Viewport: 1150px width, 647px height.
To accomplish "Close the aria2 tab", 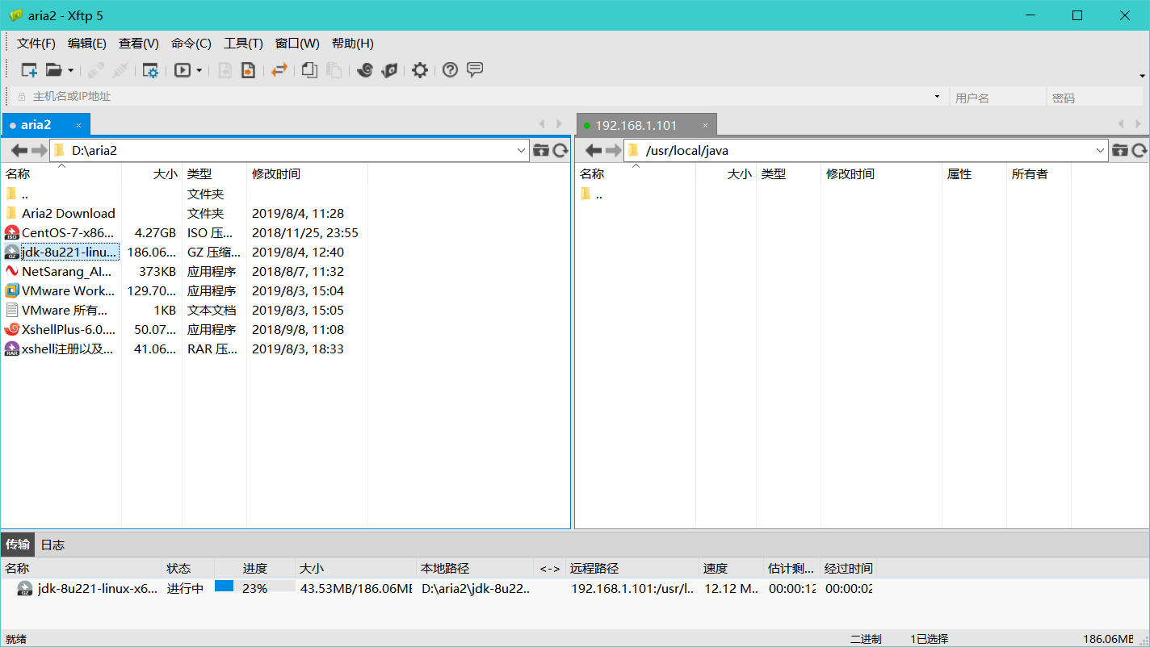I will 78,126.
